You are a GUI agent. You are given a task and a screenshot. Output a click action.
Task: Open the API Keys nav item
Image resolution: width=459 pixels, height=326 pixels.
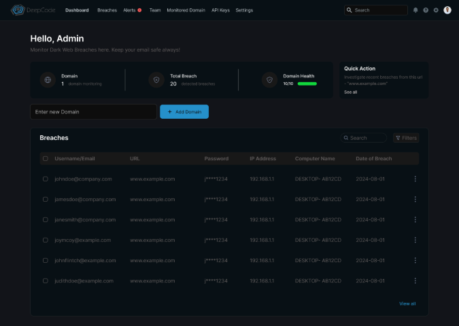[x=220, y=10]
